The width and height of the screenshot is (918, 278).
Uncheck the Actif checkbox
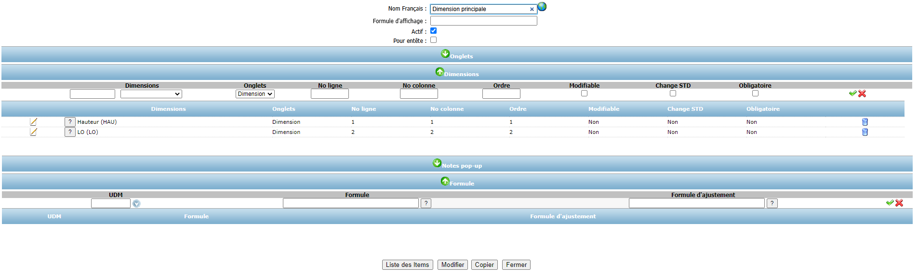pyautogui.click(x=433, y=31)
